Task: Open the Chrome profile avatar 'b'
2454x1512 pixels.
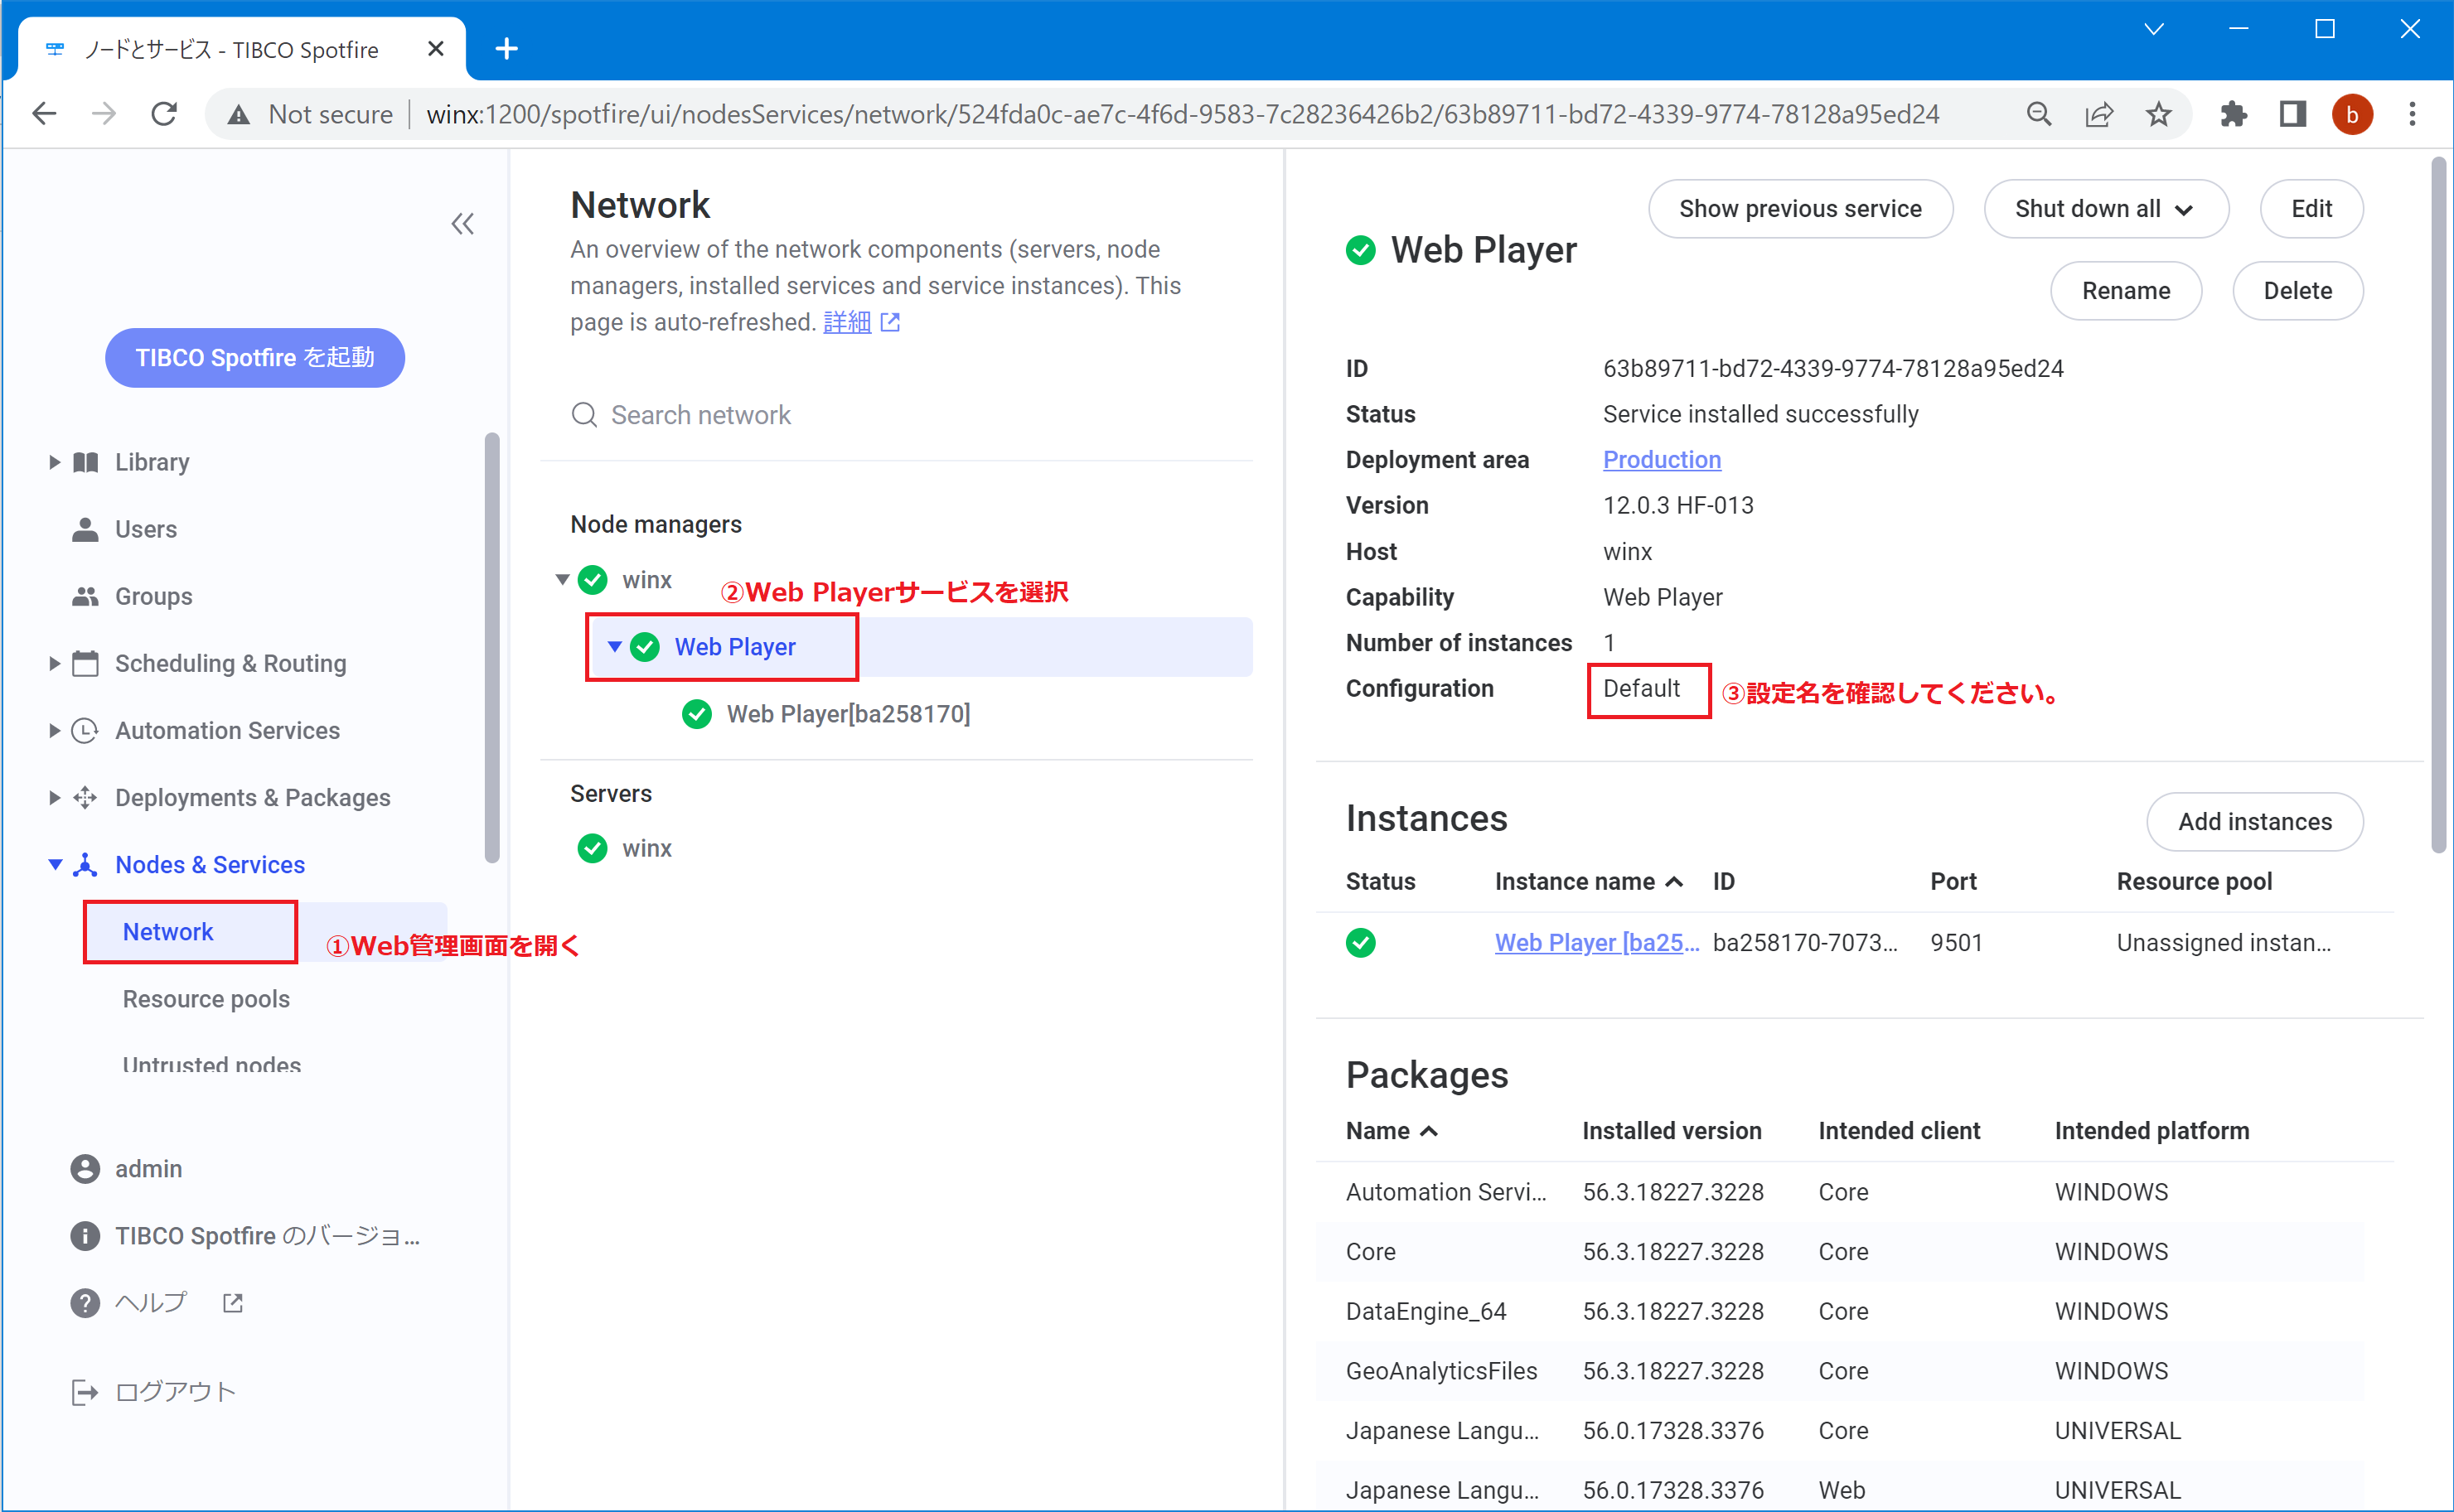Action: [2353, 114]
